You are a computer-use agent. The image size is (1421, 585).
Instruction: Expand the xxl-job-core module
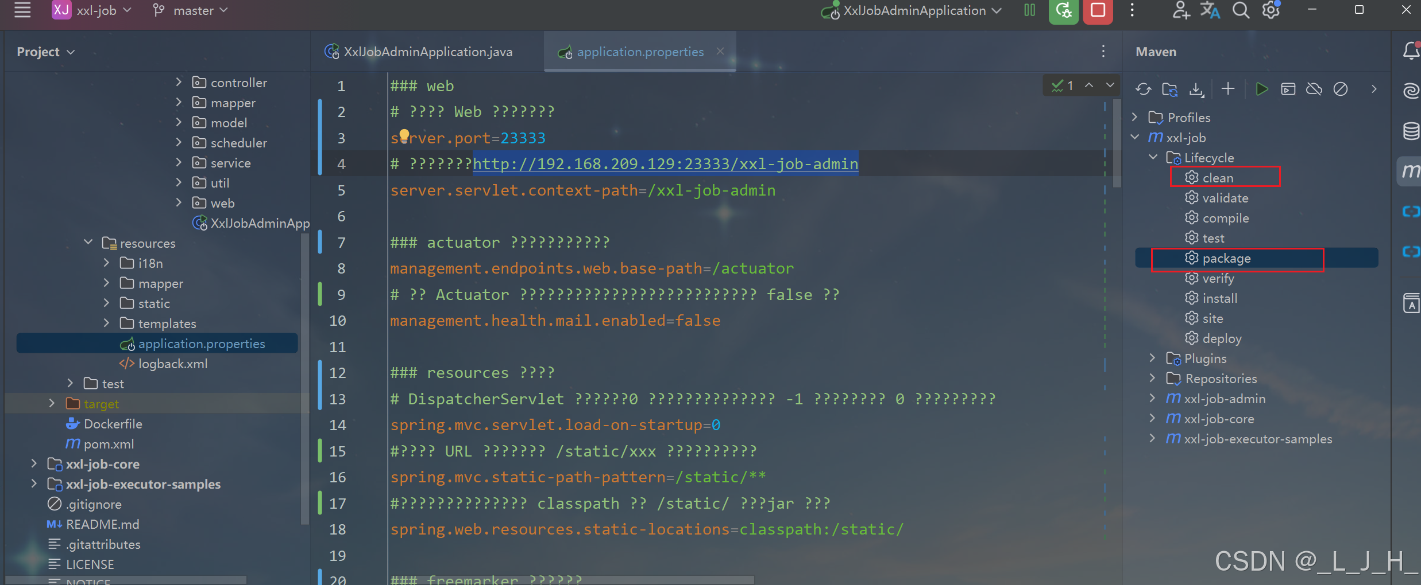point(34,463)
